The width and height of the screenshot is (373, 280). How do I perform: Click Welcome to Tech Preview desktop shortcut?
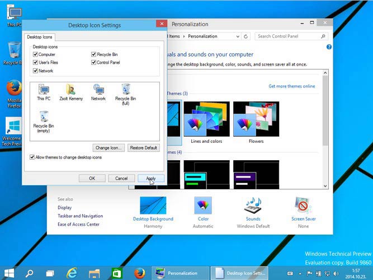click(x=12, y=131)
